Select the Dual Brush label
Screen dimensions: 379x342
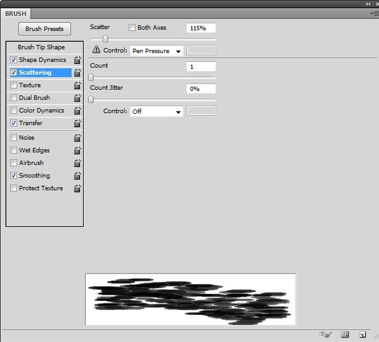tap(34, 98)
